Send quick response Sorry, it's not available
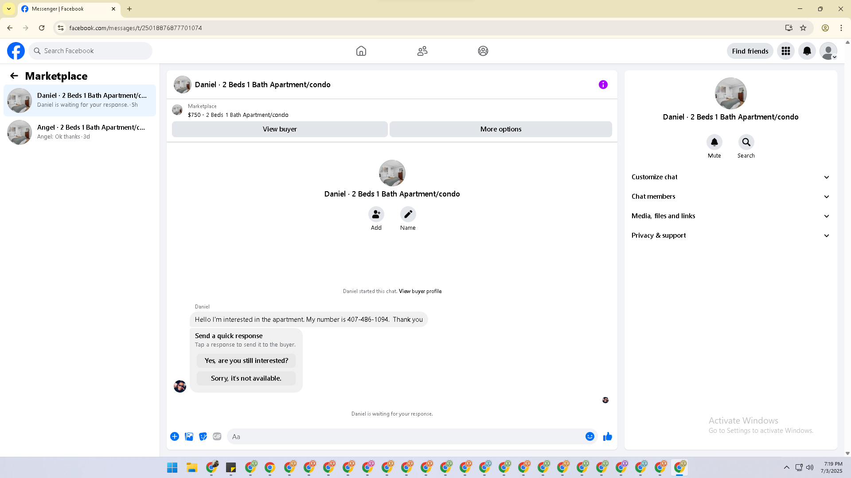This screenshot has width=851, height=478. pyautogui.click(x=246, y=378)
